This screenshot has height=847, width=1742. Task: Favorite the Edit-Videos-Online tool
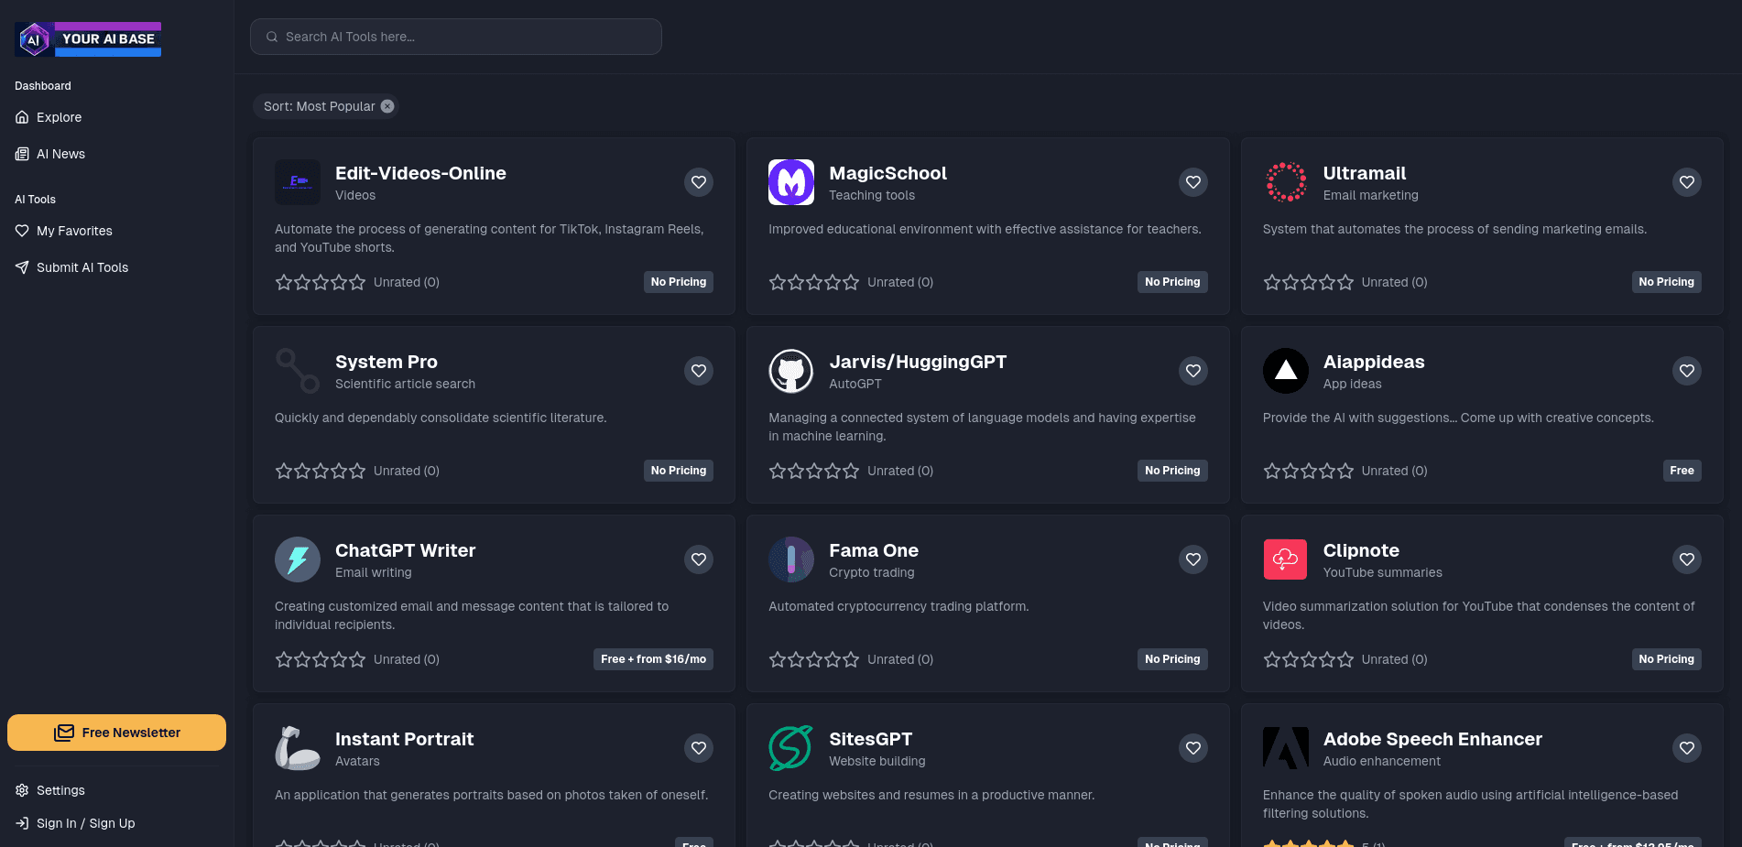698,182
